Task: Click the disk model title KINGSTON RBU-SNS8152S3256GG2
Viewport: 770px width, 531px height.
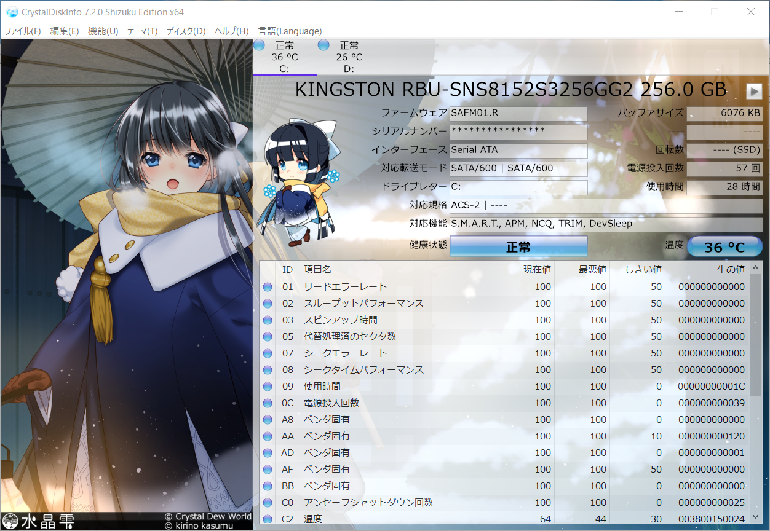Action: [464, 90]
